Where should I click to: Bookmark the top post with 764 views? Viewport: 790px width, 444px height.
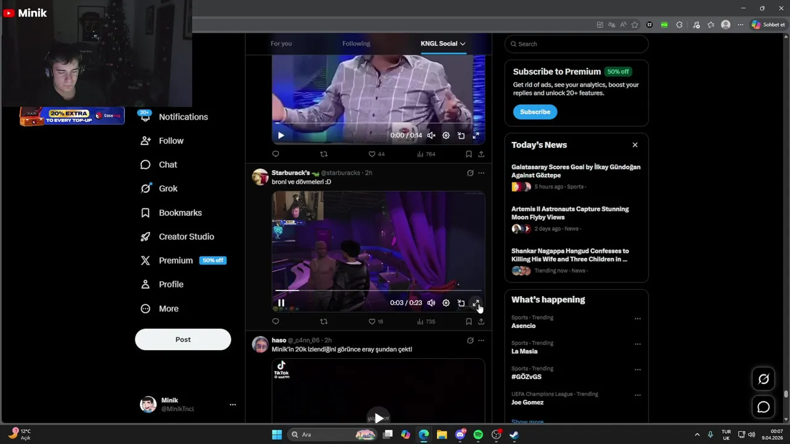click(468, 154)
